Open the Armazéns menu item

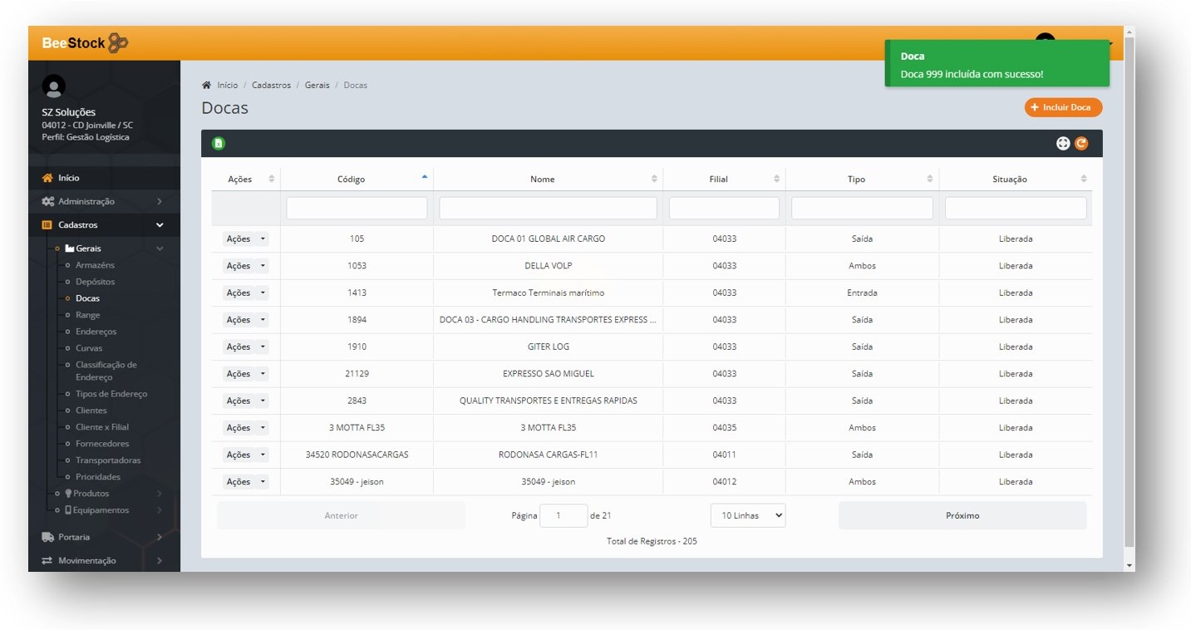(x=95, y=265)
